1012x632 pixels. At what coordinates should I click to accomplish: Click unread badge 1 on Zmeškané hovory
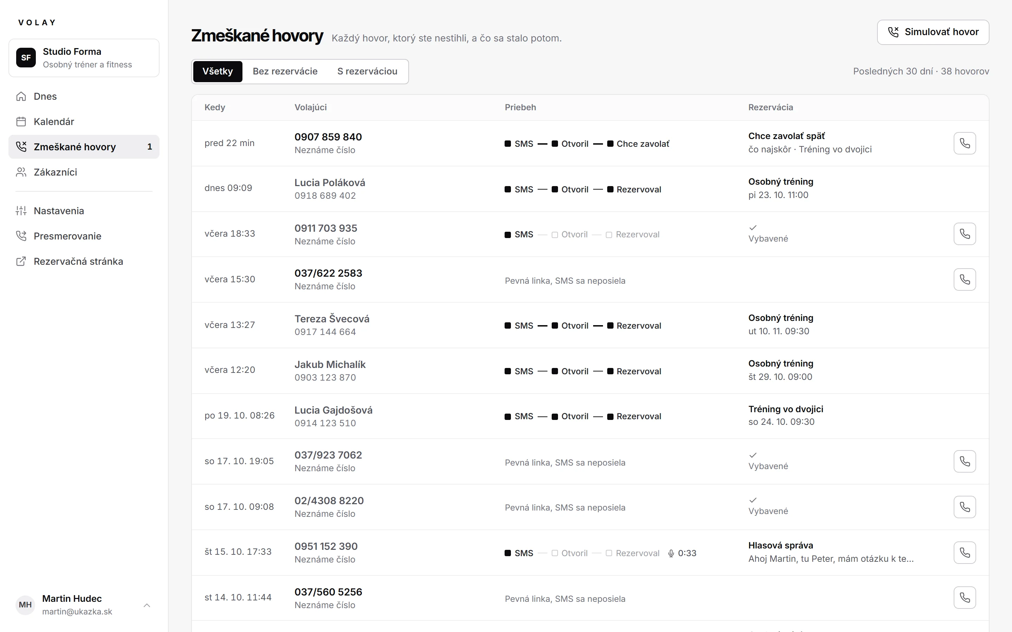[x=149, y=147]
